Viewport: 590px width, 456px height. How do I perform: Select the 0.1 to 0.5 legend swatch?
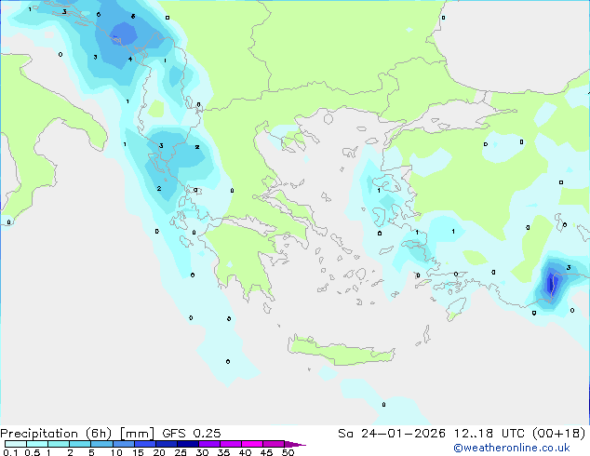pos(16,444)
